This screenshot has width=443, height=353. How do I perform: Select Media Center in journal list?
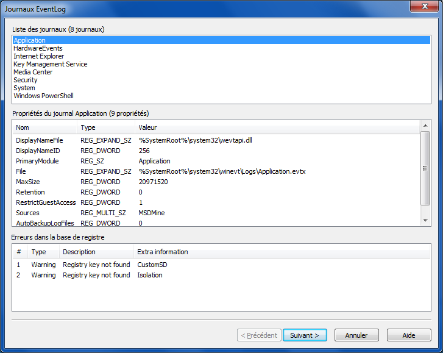click(33, 72)
